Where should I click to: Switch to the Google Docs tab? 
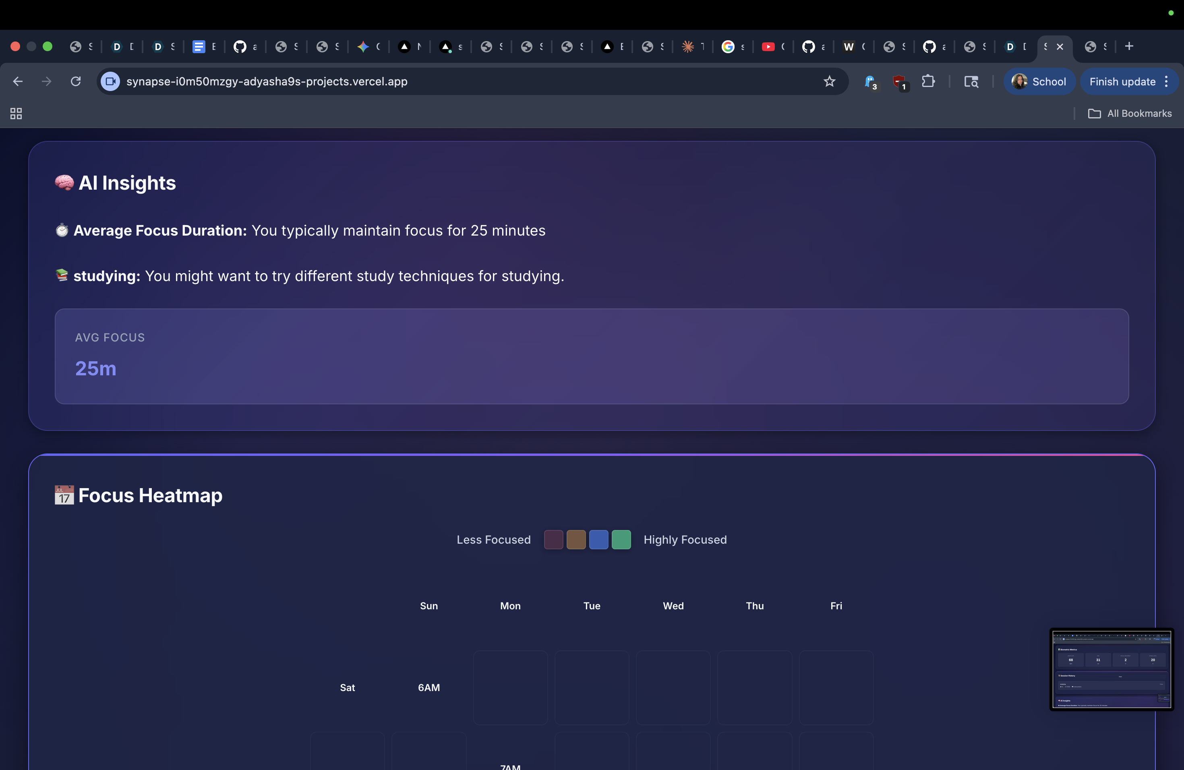point(199,47)
